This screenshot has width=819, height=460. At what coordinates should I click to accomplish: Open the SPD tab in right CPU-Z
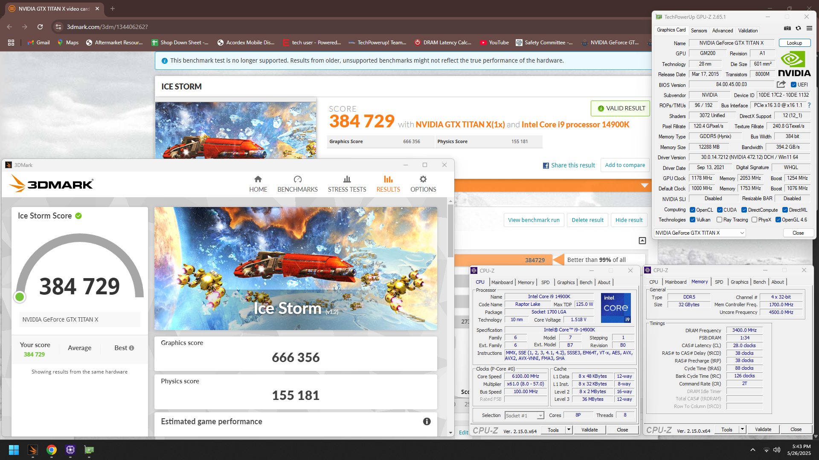pyautogui.click(x=719, y=282)
